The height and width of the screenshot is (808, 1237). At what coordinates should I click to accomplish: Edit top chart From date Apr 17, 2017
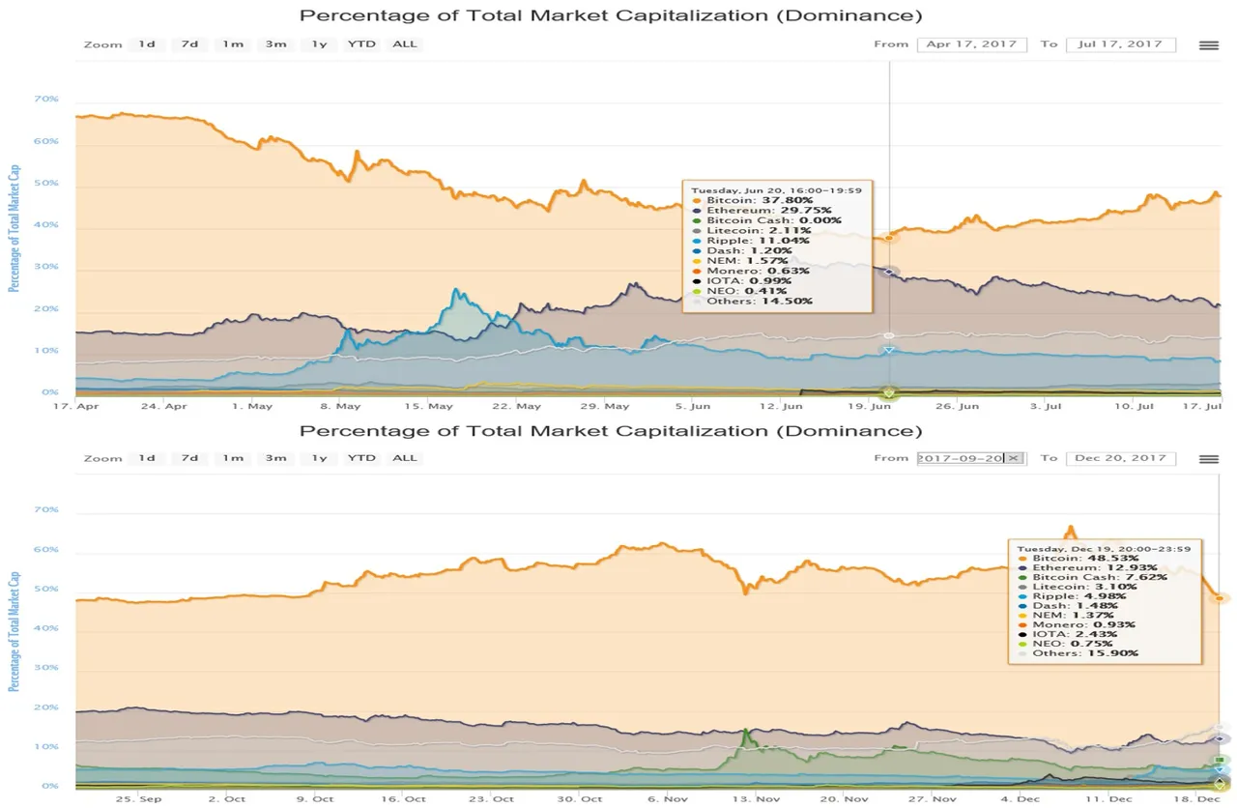972,44
